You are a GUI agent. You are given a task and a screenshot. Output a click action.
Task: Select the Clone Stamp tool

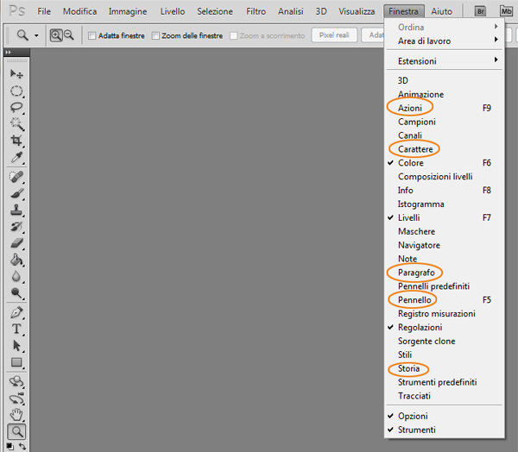(x=16, y=210)
